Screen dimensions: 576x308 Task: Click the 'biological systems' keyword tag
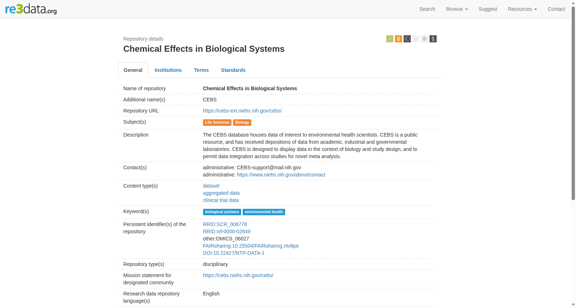pyautogui.click(x=222, y=212)
